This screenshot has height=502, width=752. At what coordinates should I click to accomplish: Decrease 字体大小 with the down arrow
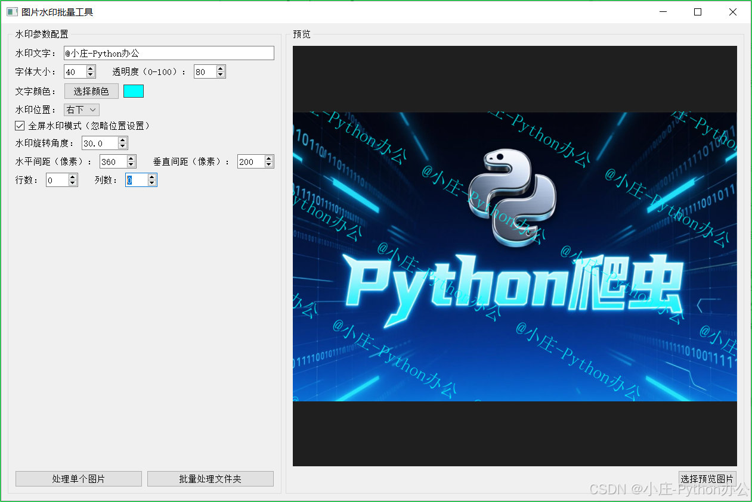point(91,75)
